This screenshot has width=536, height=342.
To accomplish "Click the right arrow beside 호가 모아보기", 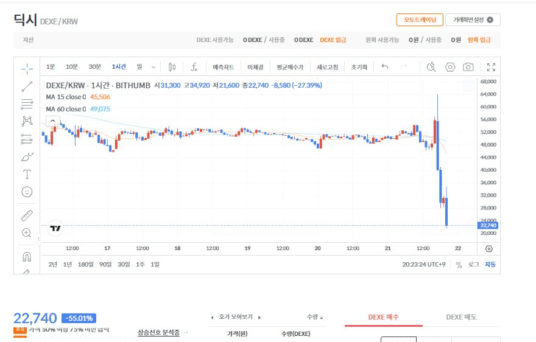I will [x=259, y=318].
